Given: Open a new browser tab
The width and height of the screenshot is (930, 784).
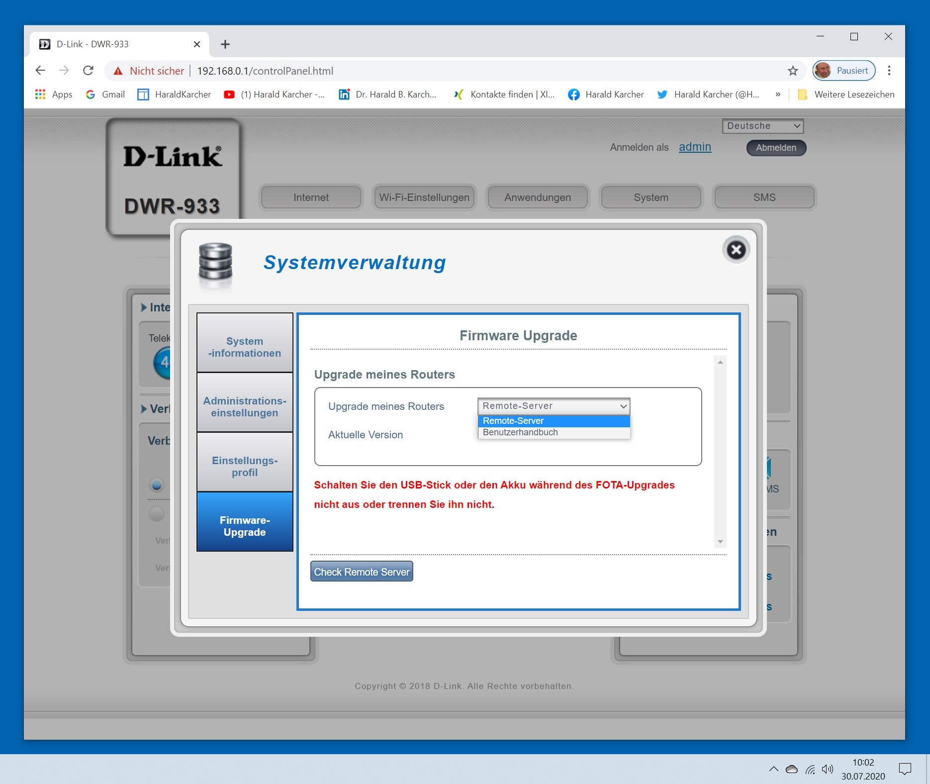Looking at the screenshot, I should [x=225, y=44].
